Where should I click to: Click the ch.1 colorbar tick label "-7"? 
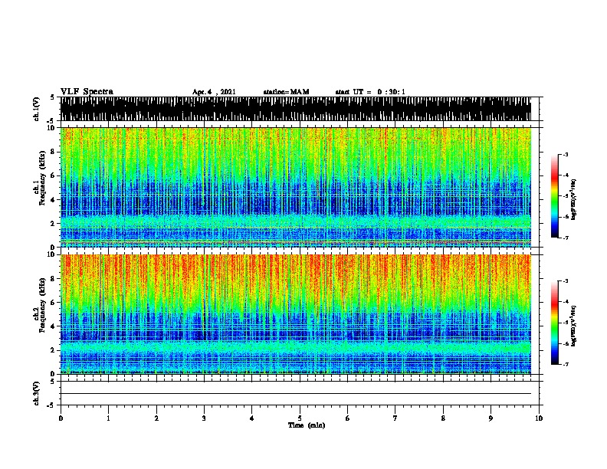point(566,238)
